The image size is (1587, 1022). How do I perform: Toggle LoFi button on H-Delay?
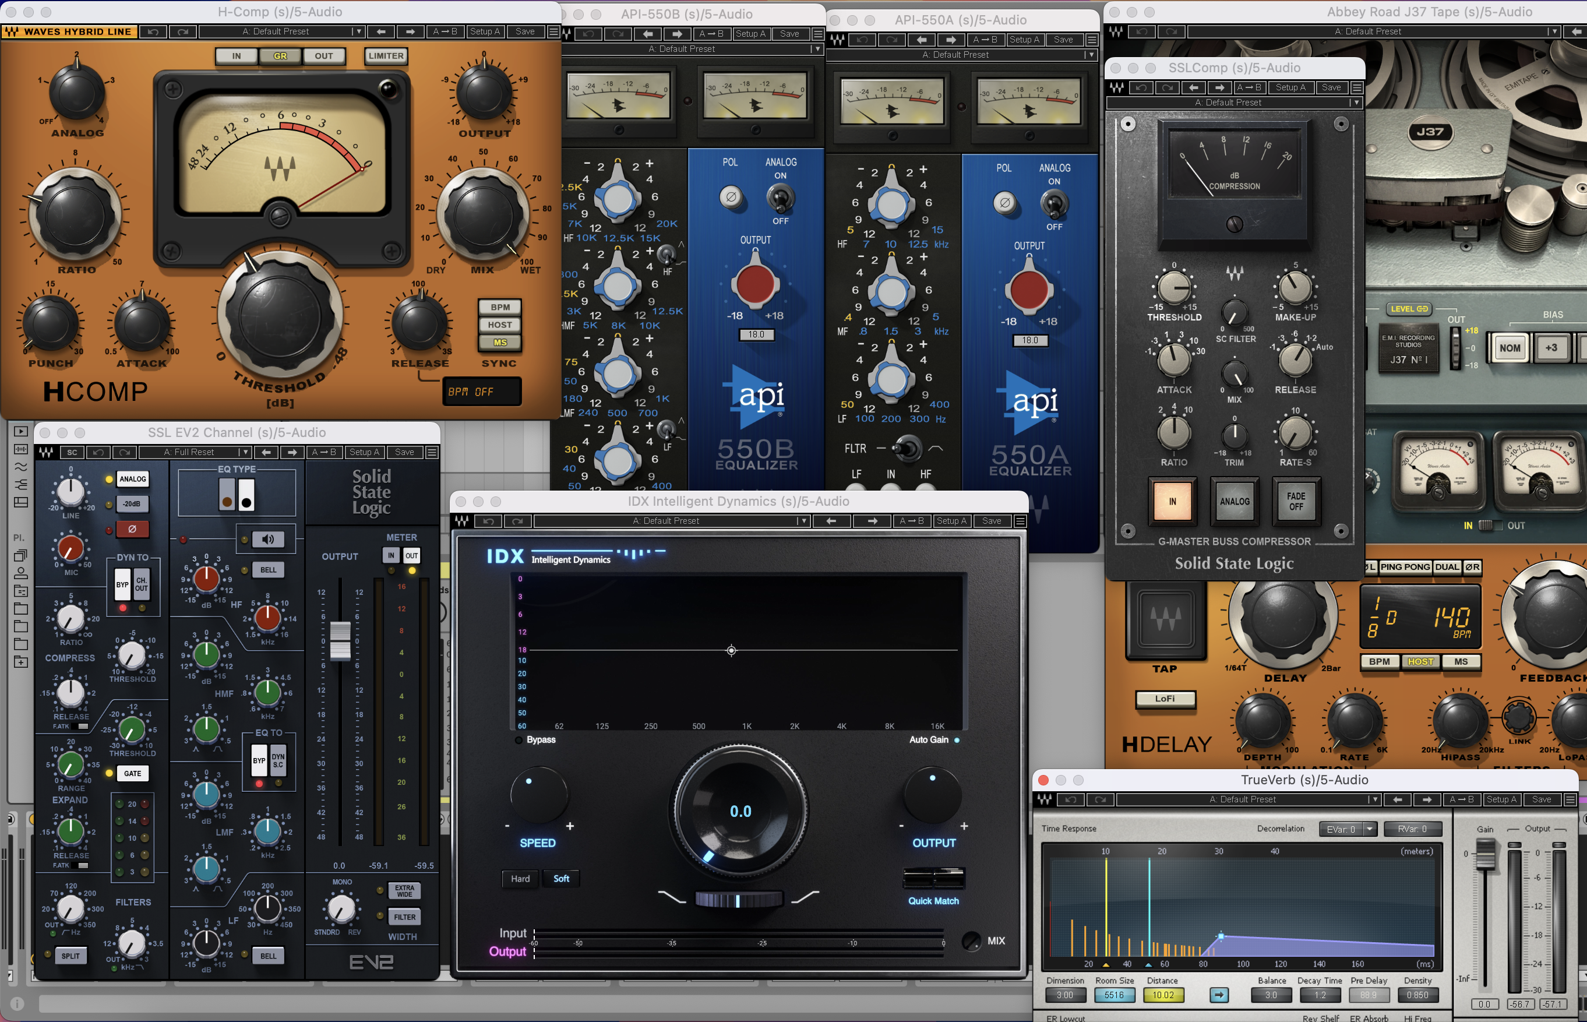coord(1165,699)
